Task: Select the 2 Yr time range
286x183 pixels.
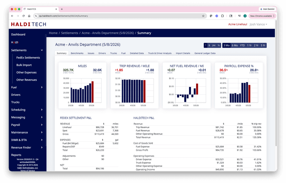Action: (x=256, y=45)
